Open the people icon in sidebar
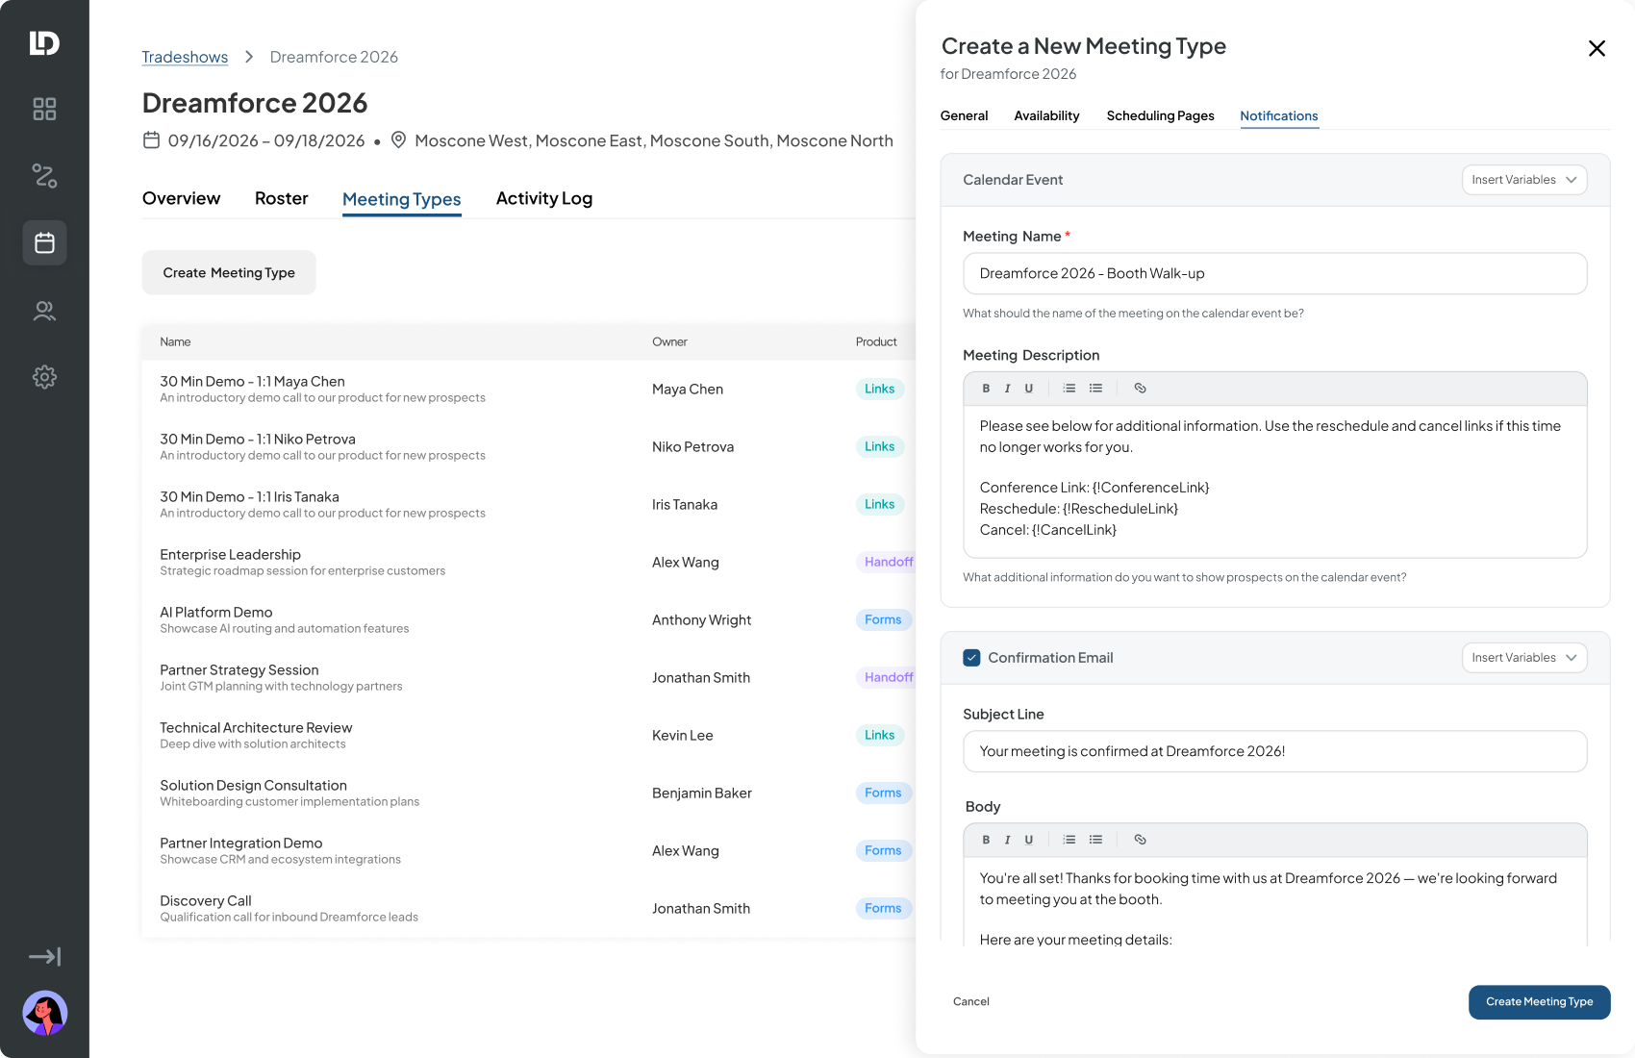Screen dimensions: 1635x1058 44,311
